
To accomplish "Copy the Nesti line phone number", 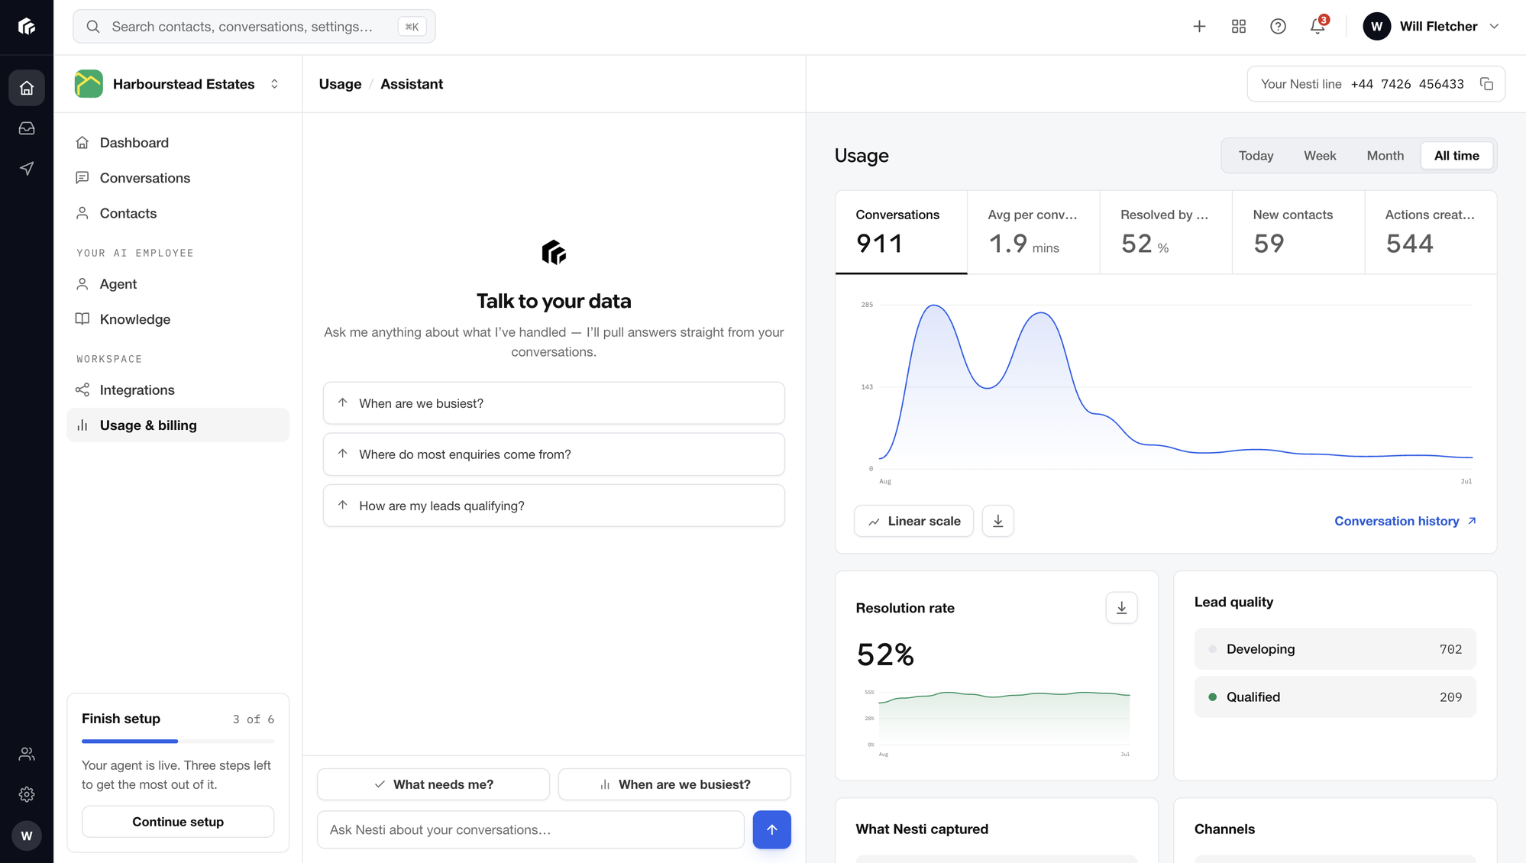I will (x=1486, y=84).
